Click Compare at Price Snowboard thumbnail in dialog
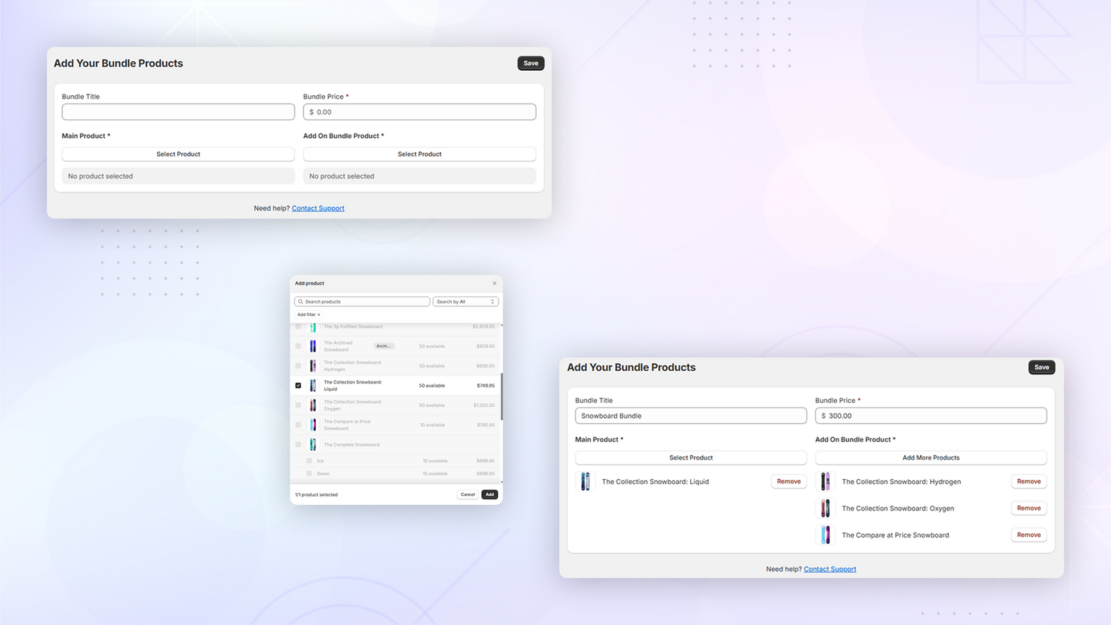Image resolution: width=1111 pixels, height=625 pixels. (x=313, y=424)
